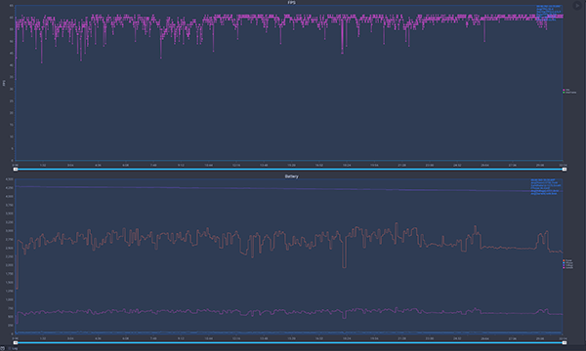This screenshot has height=351, width=586.
Task: Click the left handle of Battery time-range slider
Action: (16, 342)
